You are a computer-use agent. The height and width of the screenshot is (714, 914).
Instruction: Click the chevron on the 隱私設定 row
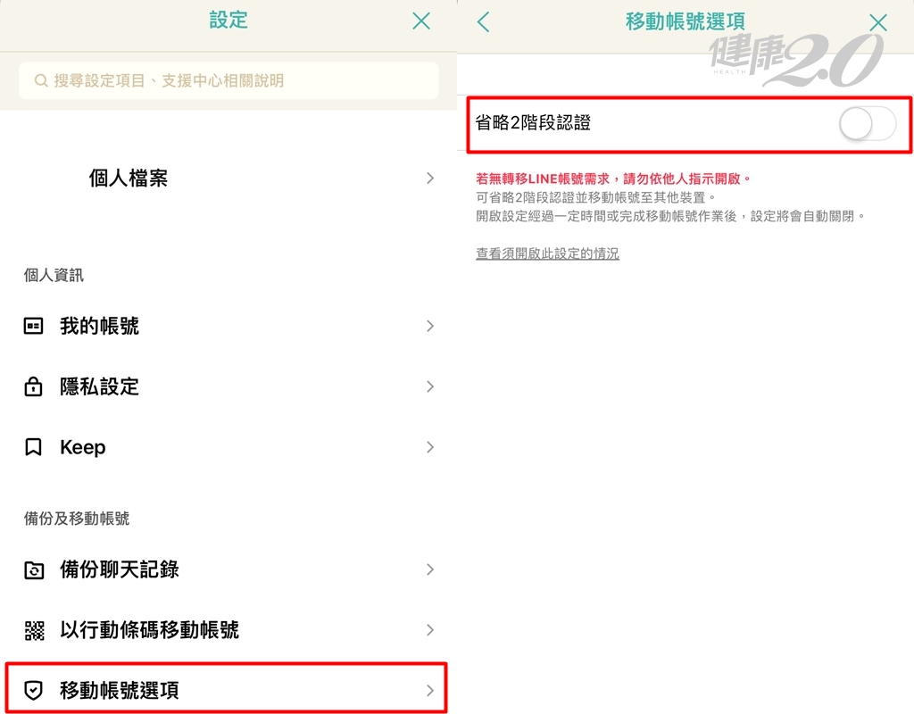coord(430,387)
